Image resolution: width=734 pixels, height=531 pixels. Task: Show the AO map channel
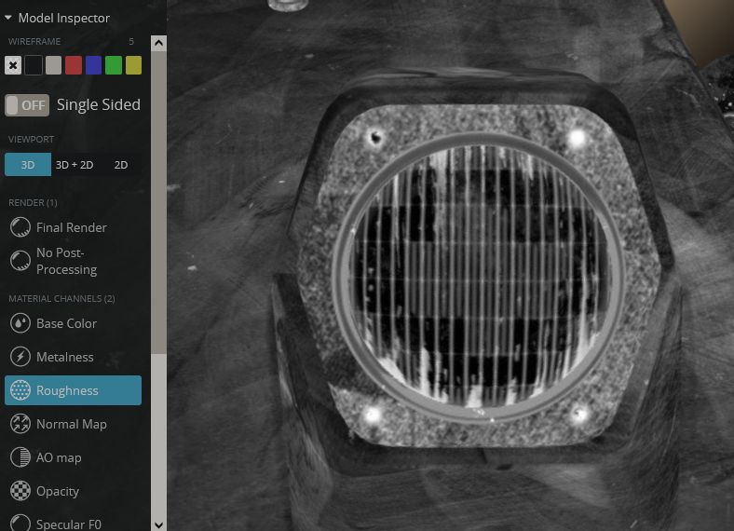click(59, 457)
